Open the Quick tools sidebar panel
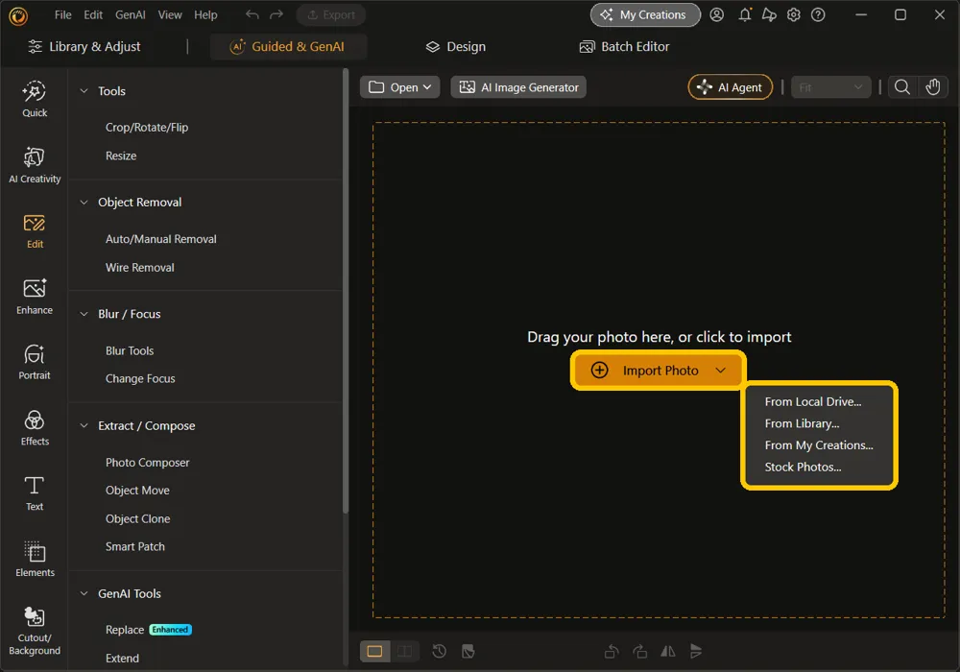Screen dimensions: 960x672 click(x=35, y=99)
